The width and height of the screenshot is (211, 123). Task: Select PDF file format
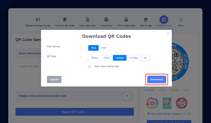(104, 48)
